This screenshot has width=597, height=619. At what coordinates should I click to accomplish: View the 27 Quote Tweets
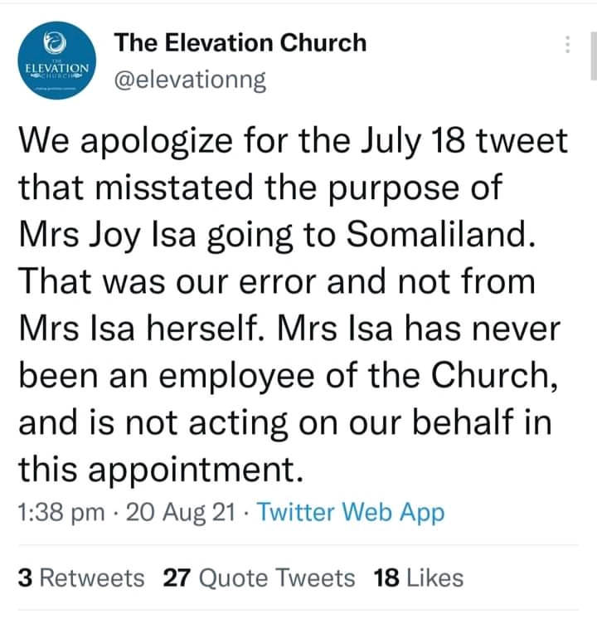(x=259, y=578)
